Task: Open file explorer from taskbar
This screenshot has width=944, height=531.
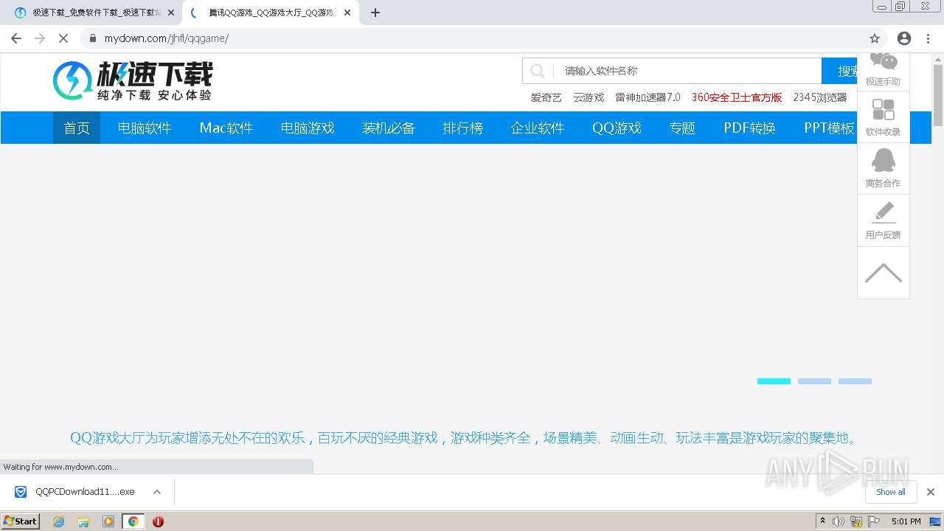Action: pos(83,521)
